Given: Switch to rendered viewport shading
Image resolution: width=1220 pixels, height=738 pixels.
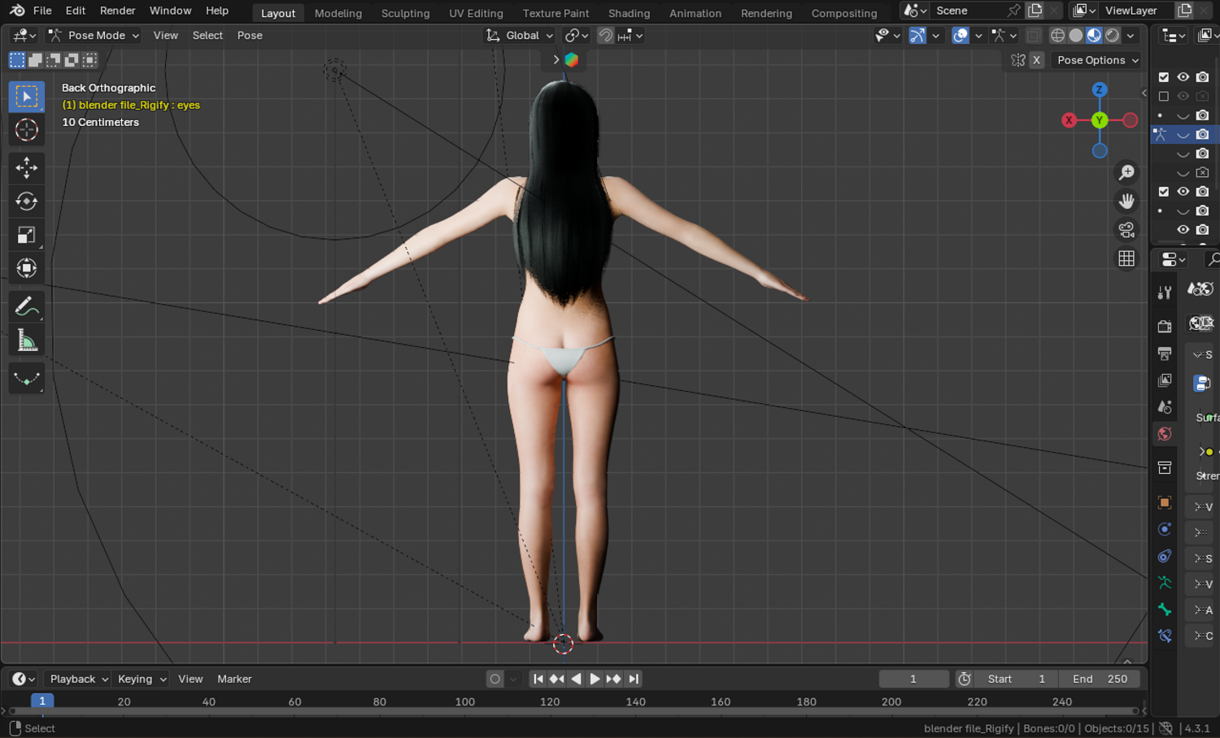Looking at the screenshot, I should click(x=1112, y=35).
